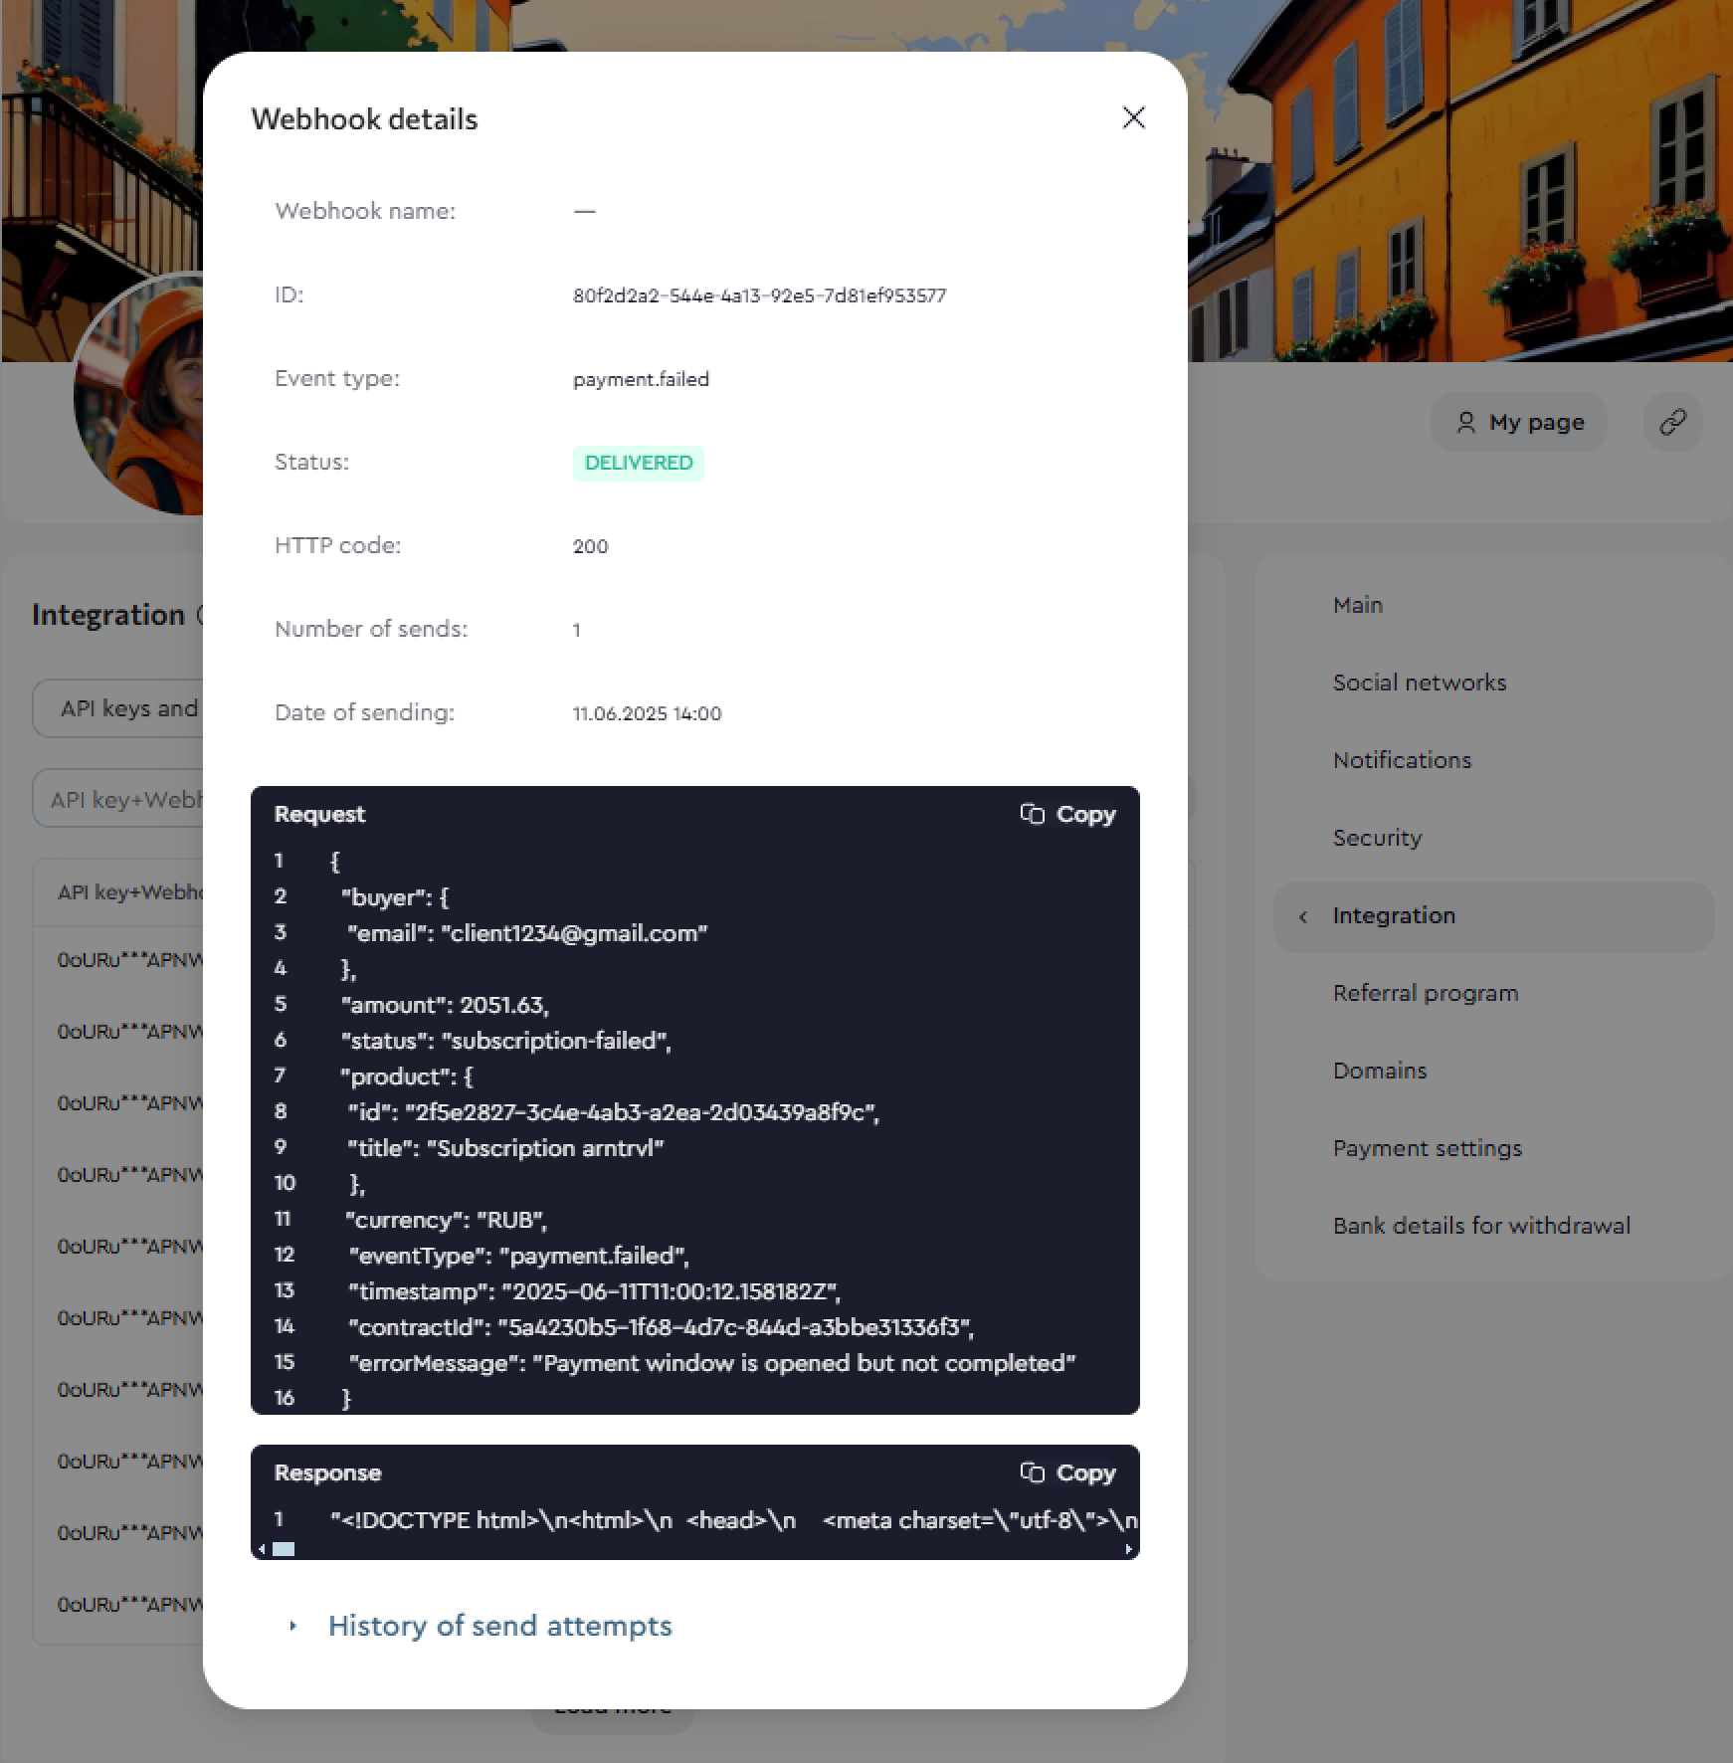Open Bank details for withdrawal
This screenshot has width=1733, height=1763.
(1480, 1226)
